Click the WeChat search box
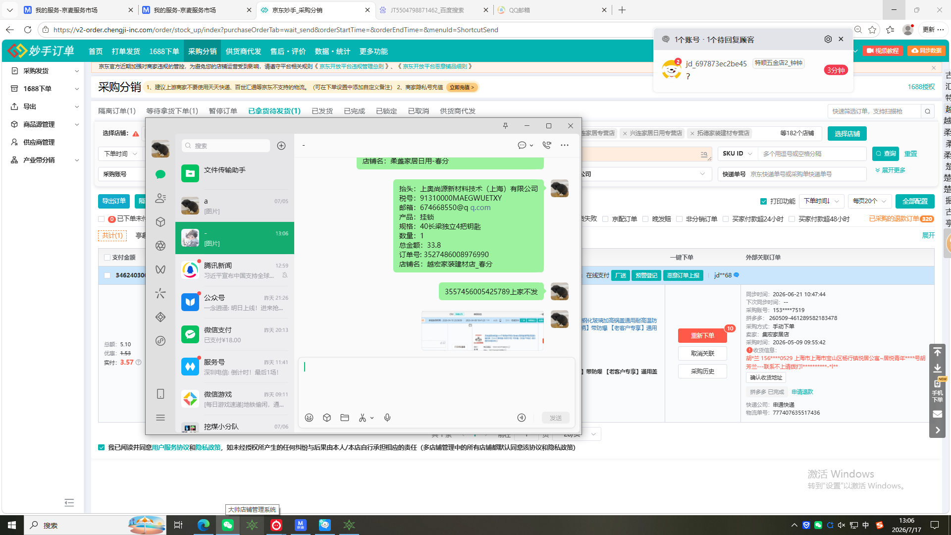 coord(226,146)
